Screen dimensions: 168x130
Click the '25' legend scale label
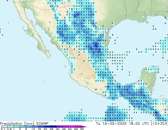(x=51, y=129)
